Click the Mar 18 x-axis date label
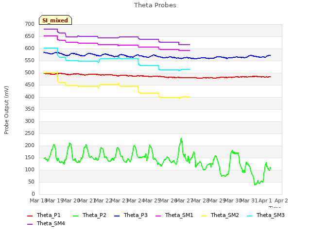311x233 pixels. pyautogui.click(x=38, y=200)
